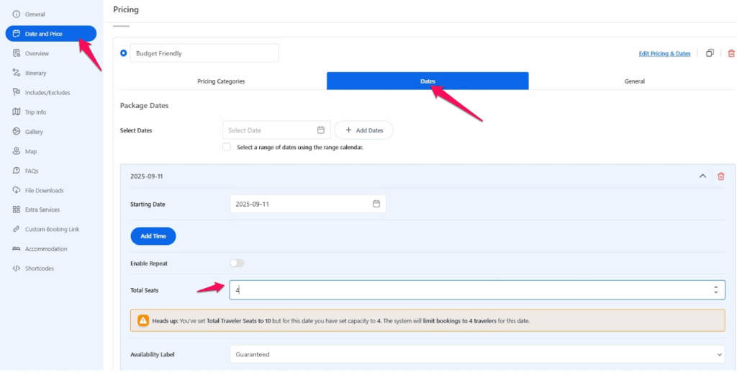Collapse the 2025-09-11 date panel

[x=702, y=176]
